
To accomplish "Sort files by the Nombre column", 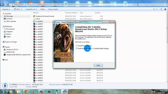I will coord(36,13).
